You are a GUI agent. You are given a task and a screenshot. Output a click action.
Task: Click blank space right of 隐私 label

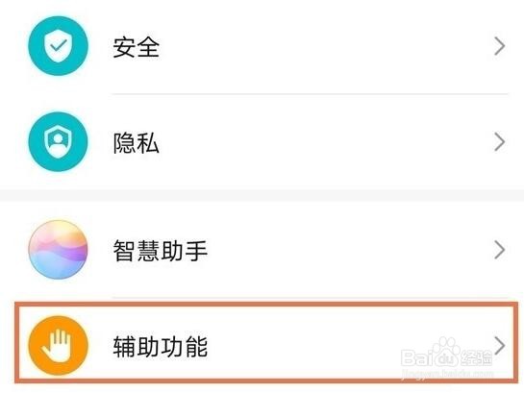326,142
